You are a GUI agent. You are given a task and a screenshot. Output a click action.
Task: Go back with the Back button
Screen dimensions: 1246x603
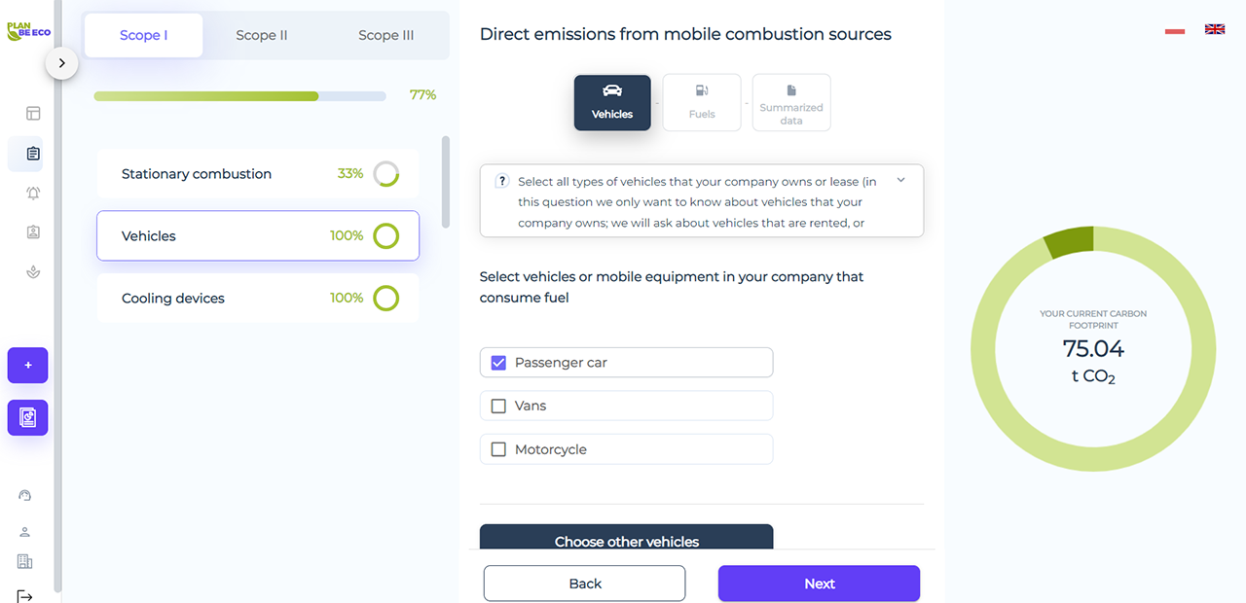point(585,584)
